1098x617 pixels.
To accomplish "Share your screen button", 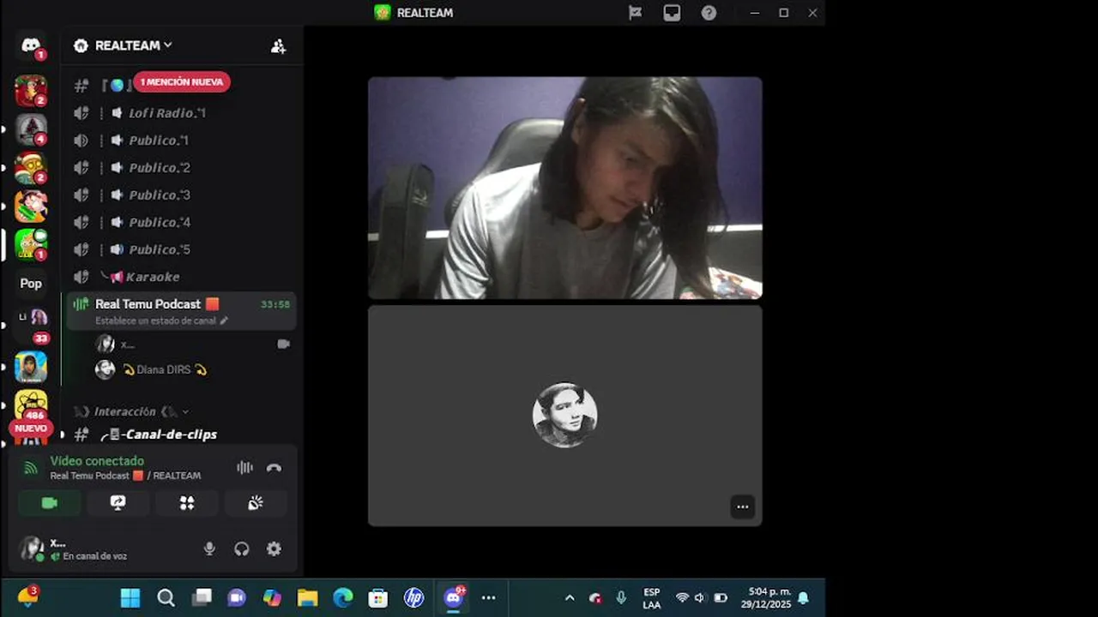I will [118, 503].
